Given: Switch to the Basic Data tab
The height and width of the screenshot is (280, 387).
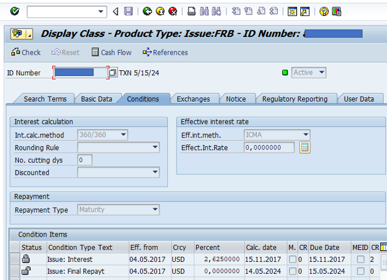Looking at the screenshot, I should point(97,99).
